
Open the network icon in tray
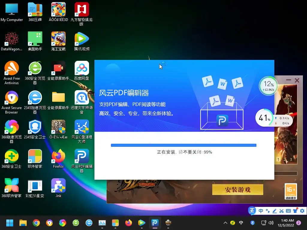[264, 223]
